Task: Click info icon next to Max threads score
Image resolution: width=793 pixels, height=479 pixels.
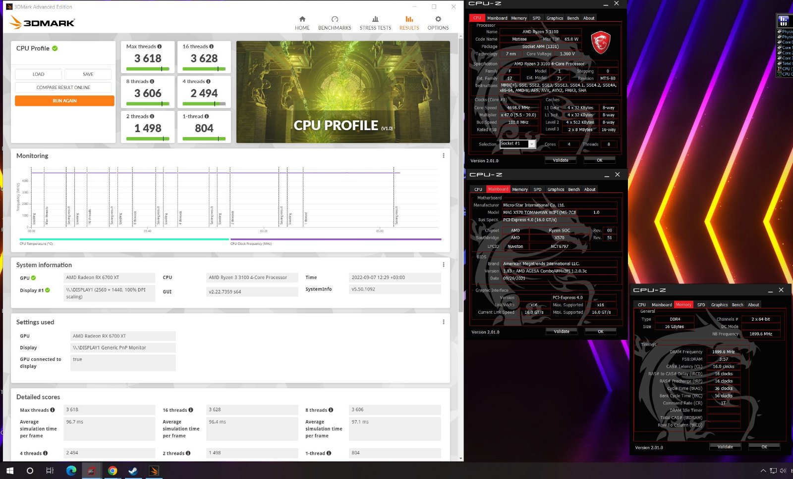Action: point(160,47)
